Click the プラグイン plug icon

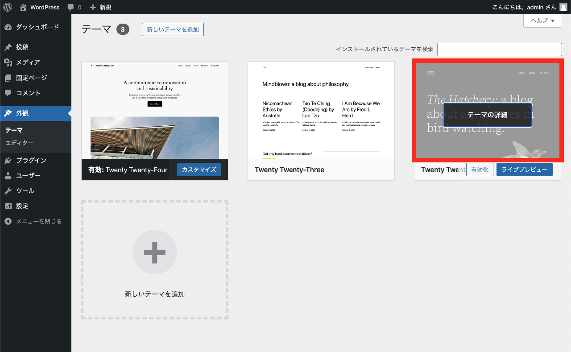pyautogui.click(x=8, y=161)
